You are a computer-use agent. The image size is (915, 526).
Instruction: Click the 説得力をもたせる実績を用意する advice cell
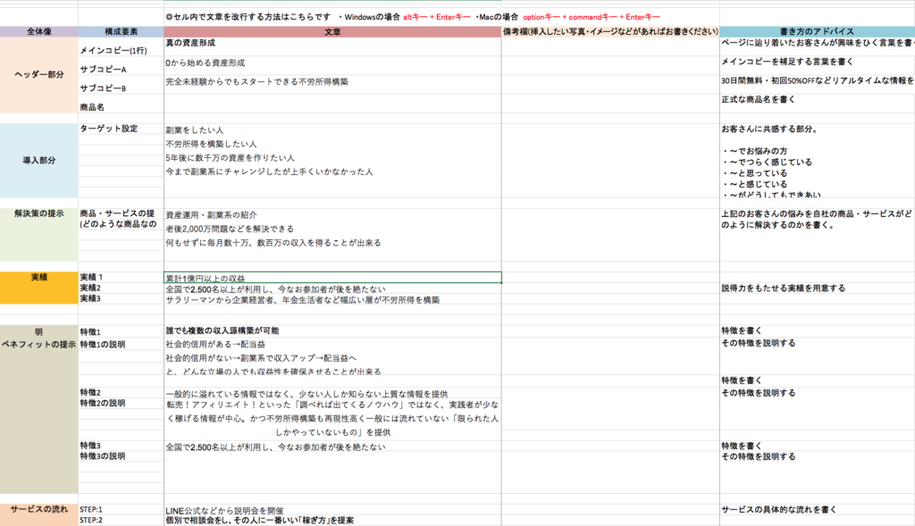click(817, 288)
